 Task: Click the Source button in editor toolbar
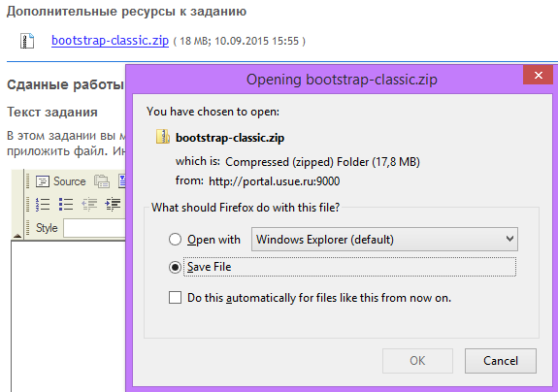click(x=61, y=181)
